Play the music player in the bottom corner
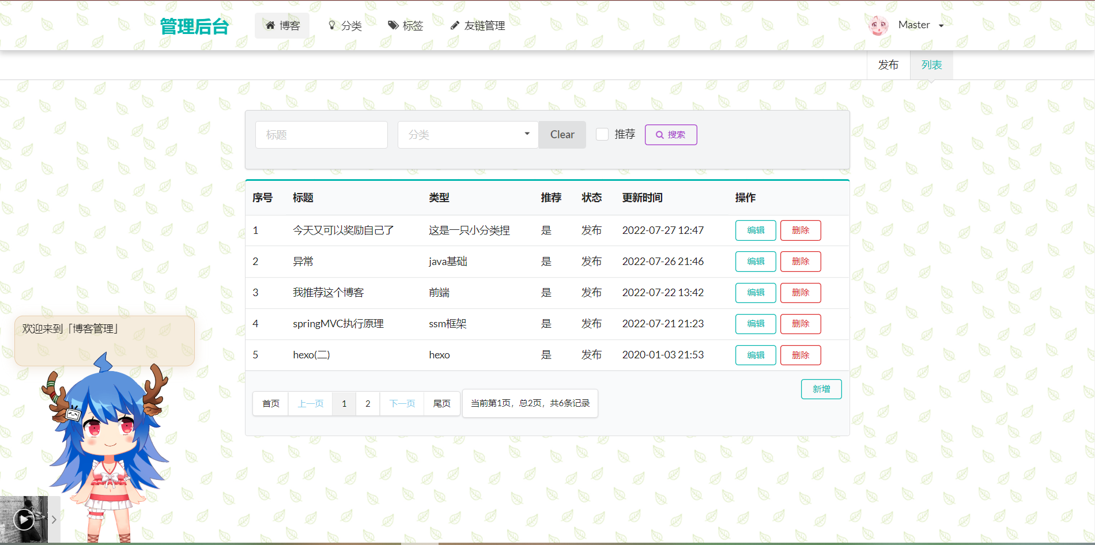This screenshot has height=545, width=1095. point(24,520)
